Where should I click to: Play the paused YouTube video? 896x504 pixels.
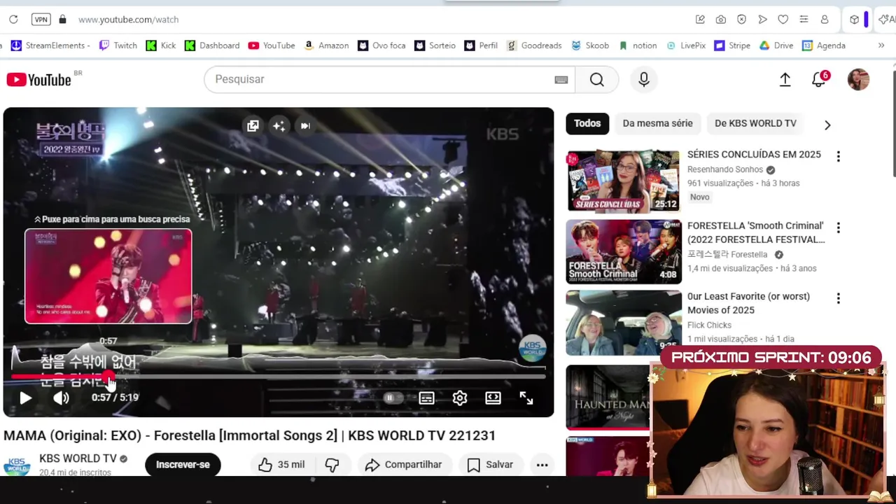click(x=25, y=398)
